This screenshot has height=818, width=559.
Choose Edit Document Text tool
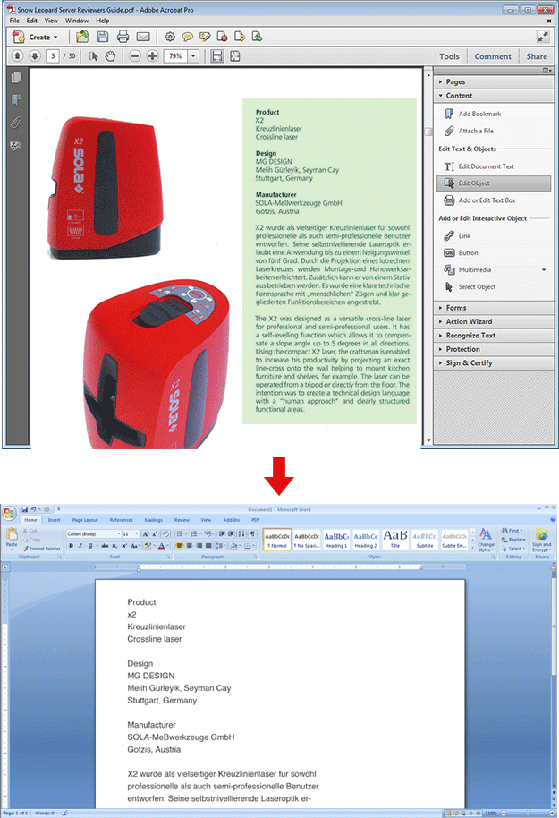coord(479,166)
